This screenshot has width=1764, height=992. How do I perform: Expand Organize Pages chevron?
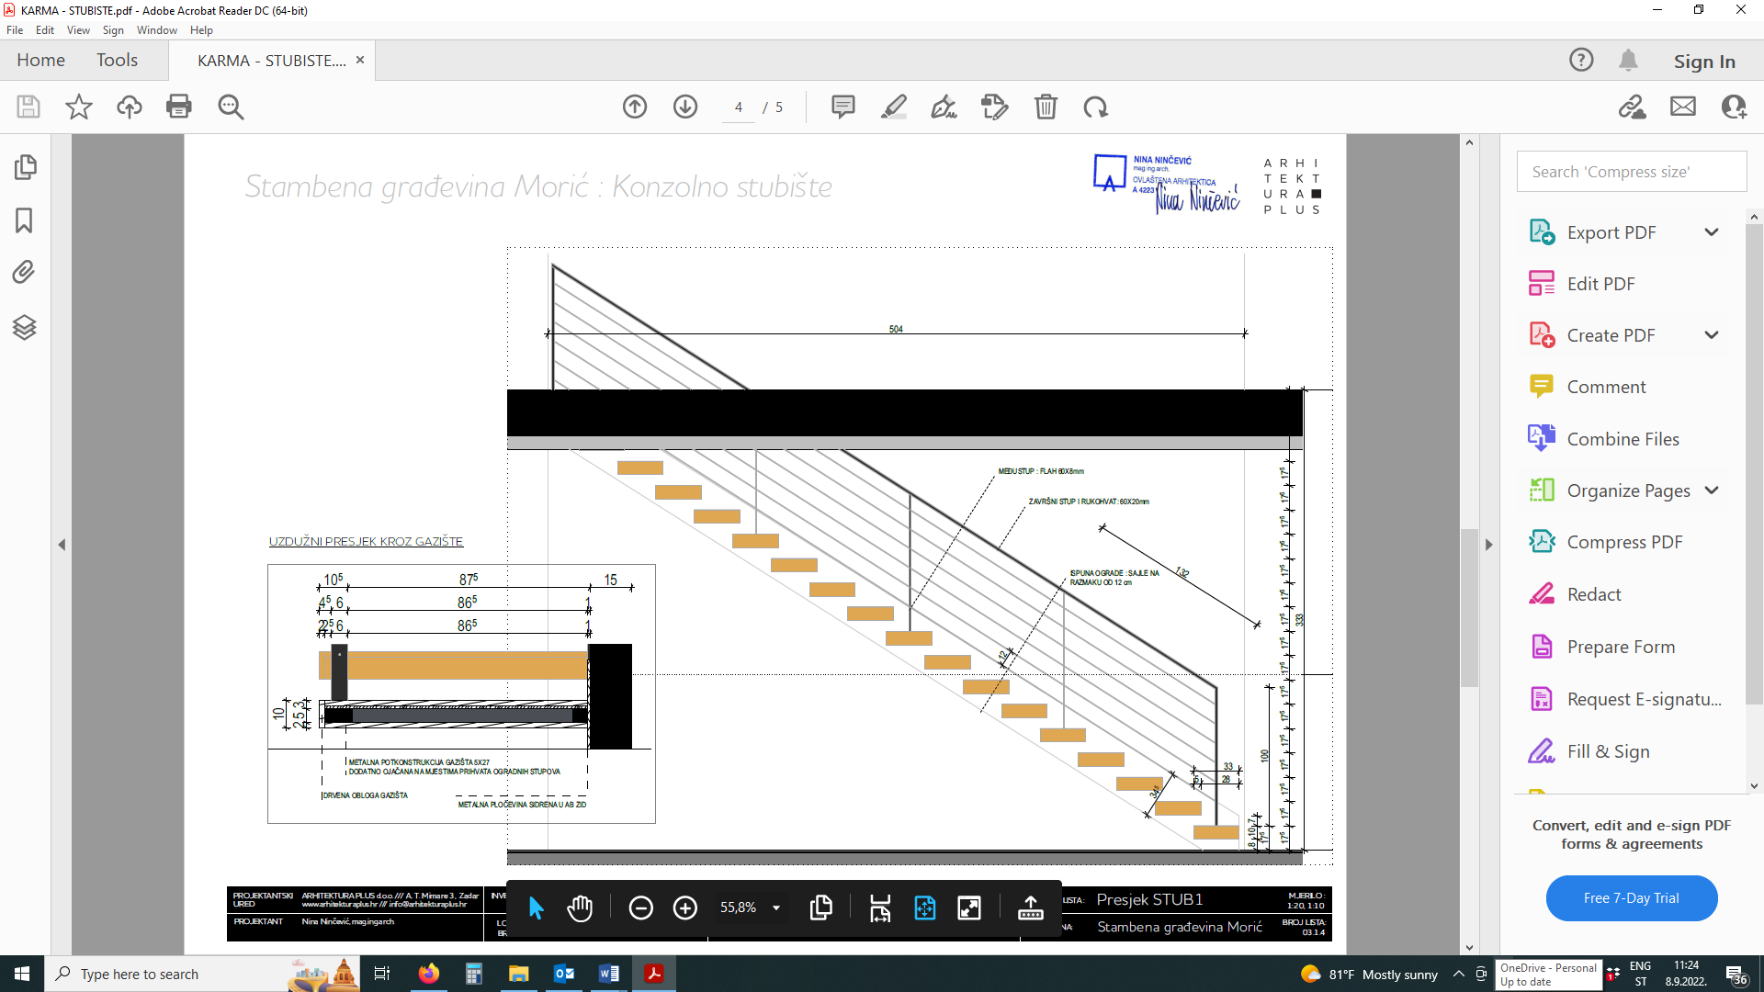click(1712, 490)
